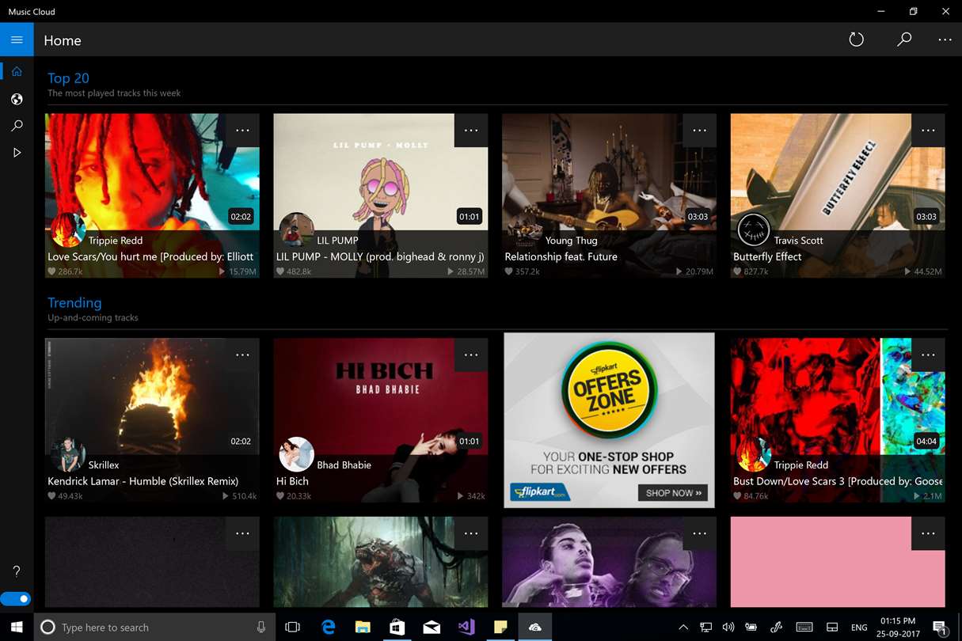This screenshot has height=641, width=962.
Task: Click LIL PUMP artist avatar
Action: pos(296,230)
